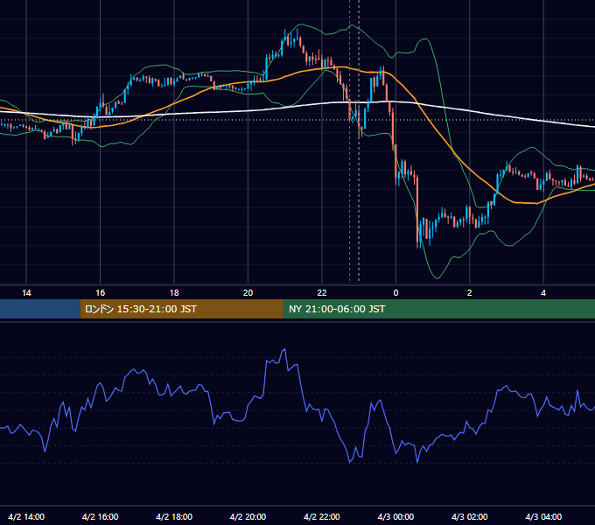The width and height of the screenshot is (595, 525).
Task: Click the 4/3 04:00 date label
Action: click(x=543, y=516)
